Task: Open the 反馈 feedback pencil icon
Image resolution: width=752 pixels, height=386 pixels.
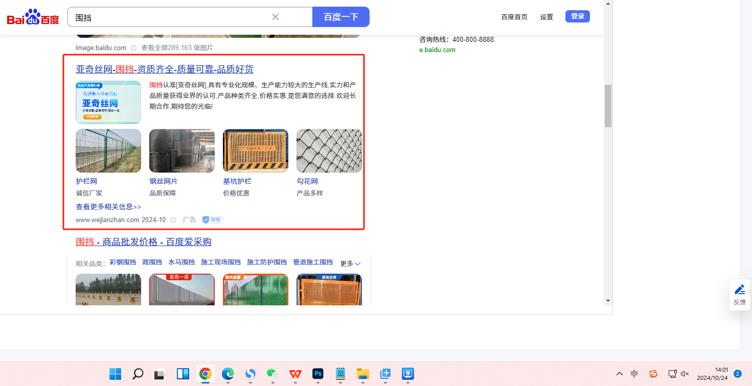Action: pos(739,290)
